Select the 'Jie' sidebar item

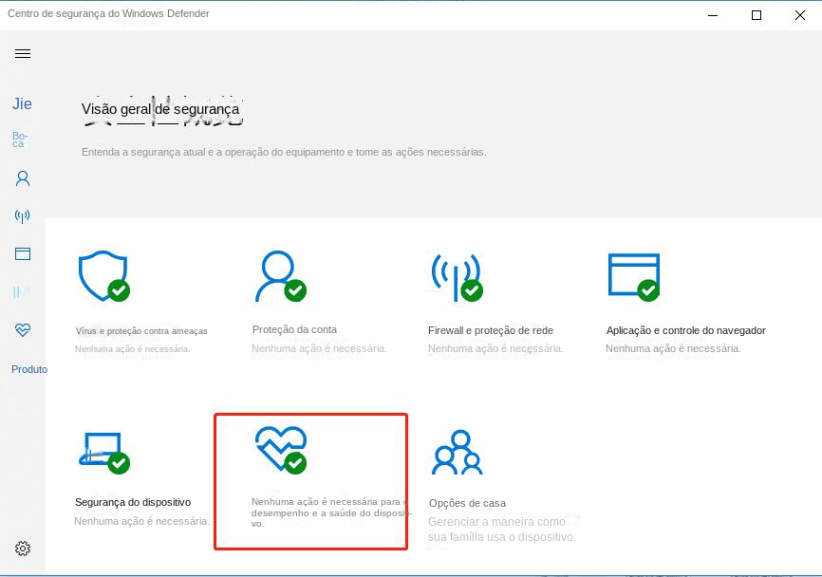(x=22, y=103)
